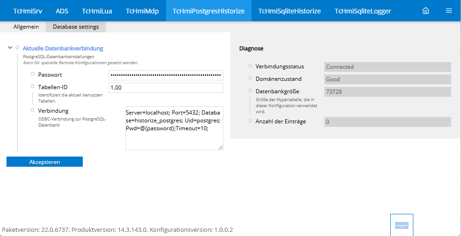This screenshot has height=236, width=461.
Task: Open the TcHmiSqliteLogger tab
Action: click(363, 11)
